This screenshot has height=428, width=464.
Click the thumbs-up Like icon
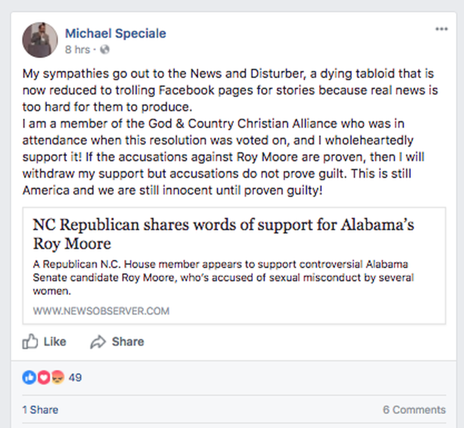30,341
